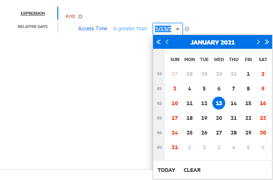Jump to next year with the double right arrow
This screenshot has width=273, height=180.
267,42
